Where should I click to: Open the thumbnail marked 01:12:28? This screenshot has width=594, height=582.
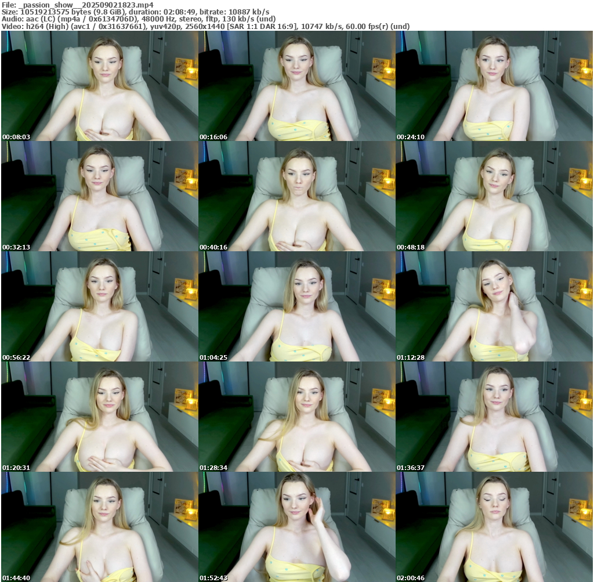click(494, 306)
